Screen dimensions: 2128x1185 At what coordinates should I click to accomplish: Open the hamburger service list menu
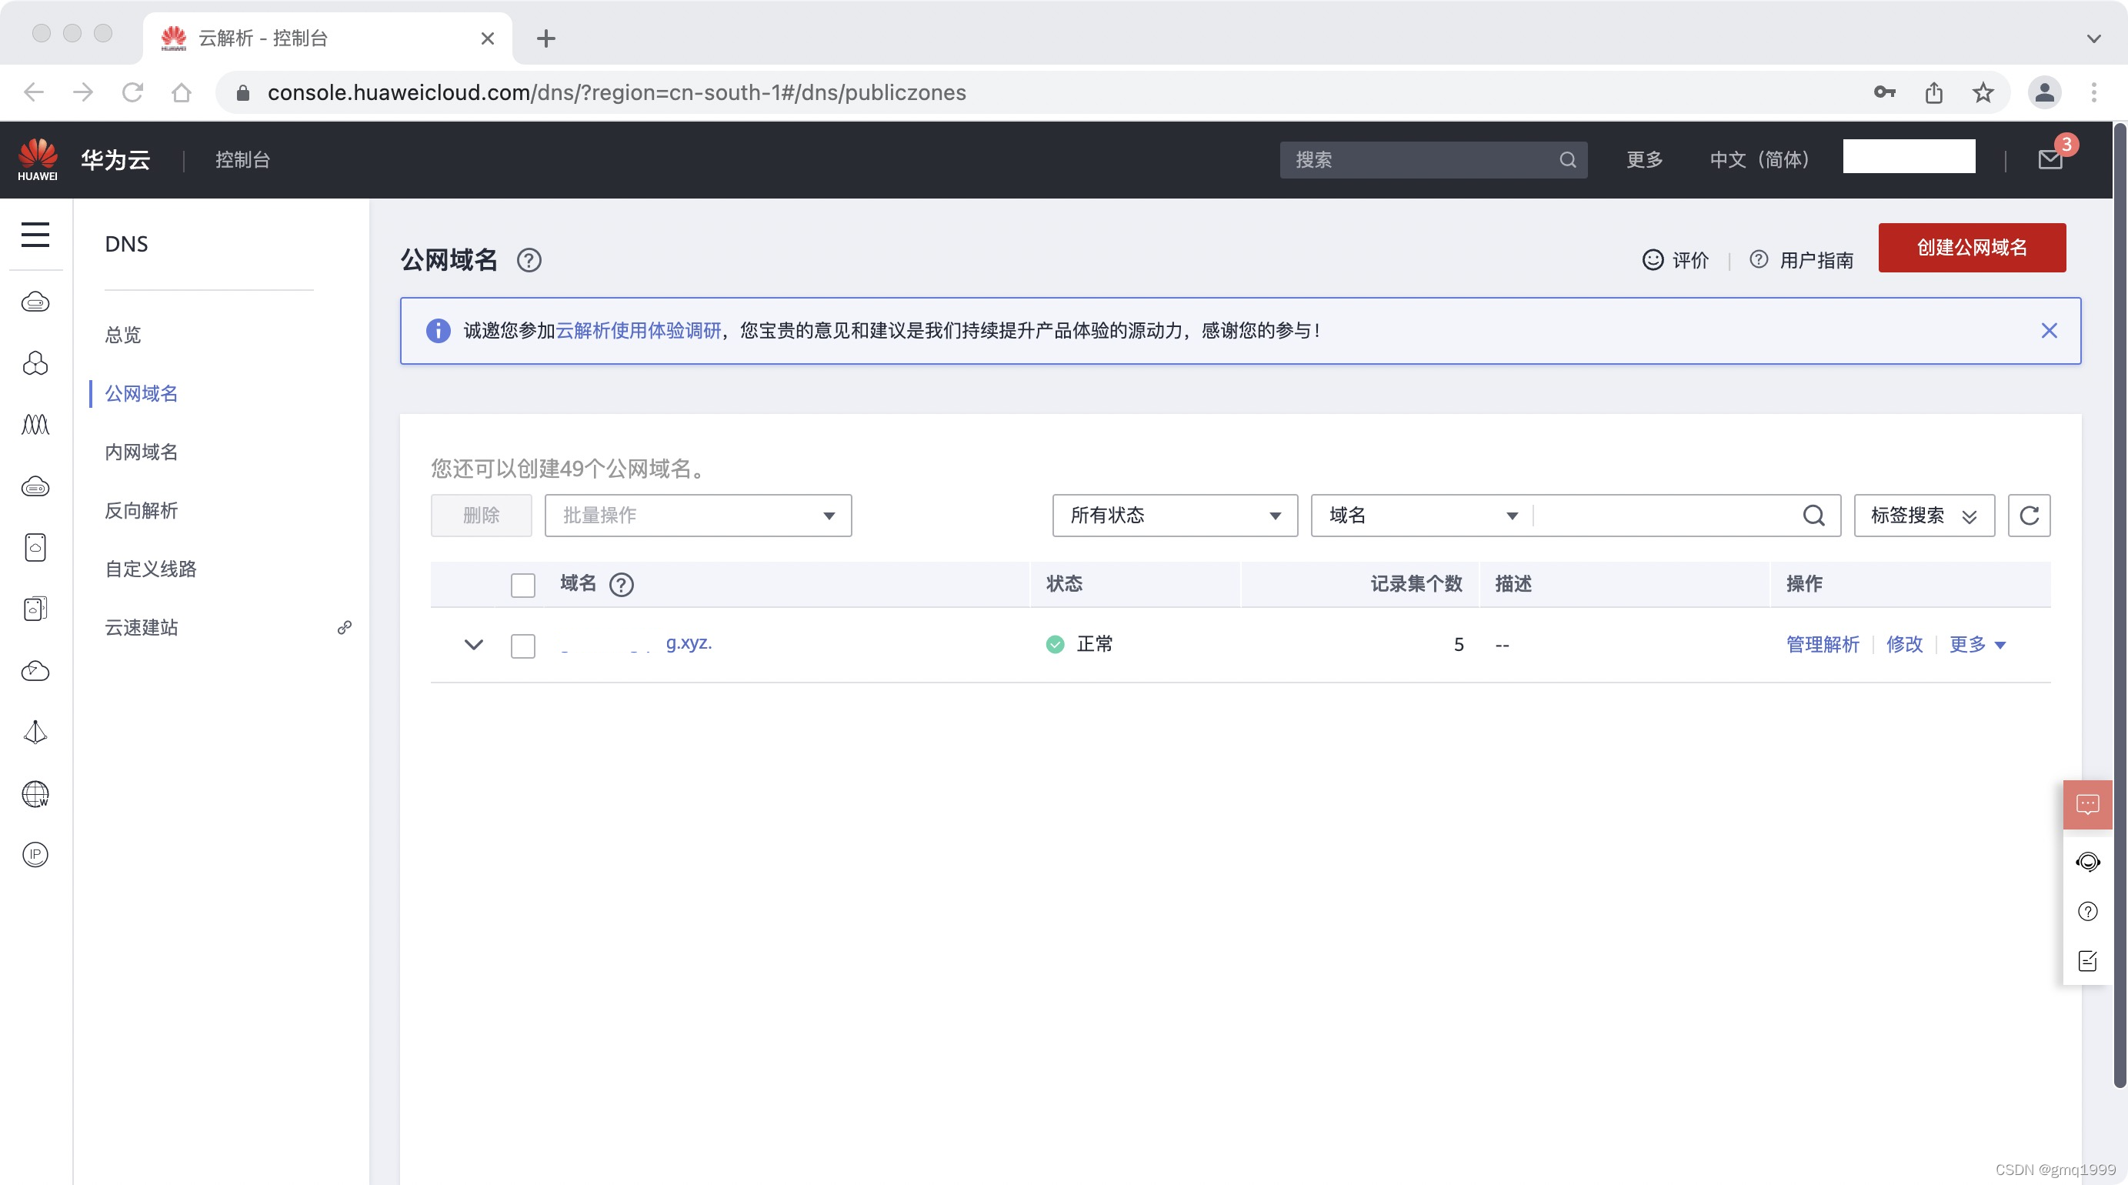click(x=35, y=234)
